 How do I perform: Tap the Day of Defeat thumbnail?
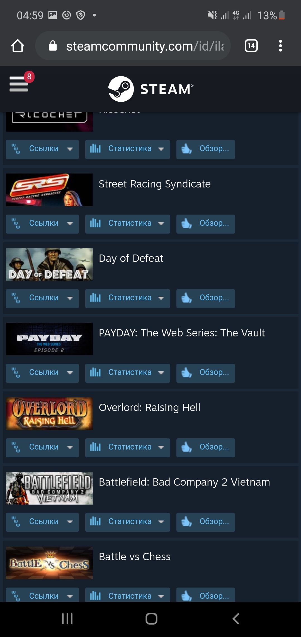49,264
